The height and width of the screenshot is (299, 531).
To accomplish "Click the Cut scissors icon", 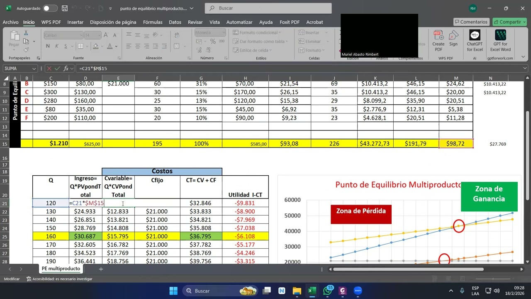I will coord(26,33).
